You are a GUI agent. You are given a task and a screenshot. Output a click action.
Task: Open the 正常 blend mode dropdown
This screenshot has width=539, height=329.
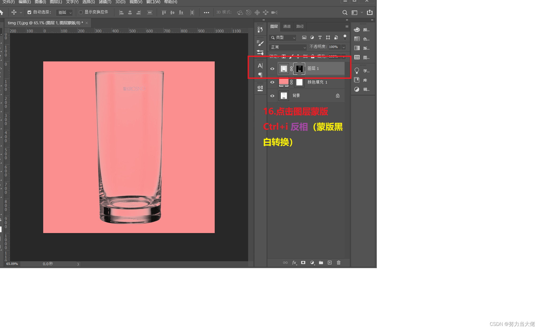click(288, 47)
